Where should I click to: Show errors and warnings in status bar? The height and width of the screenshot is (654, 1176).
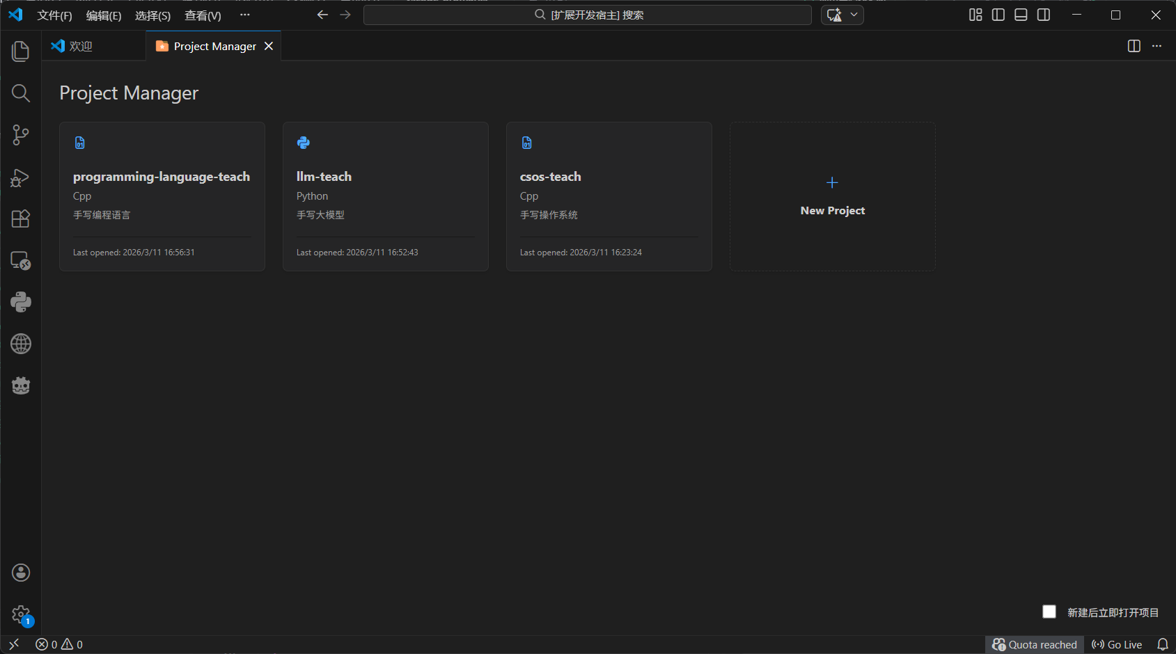[59, 644]
